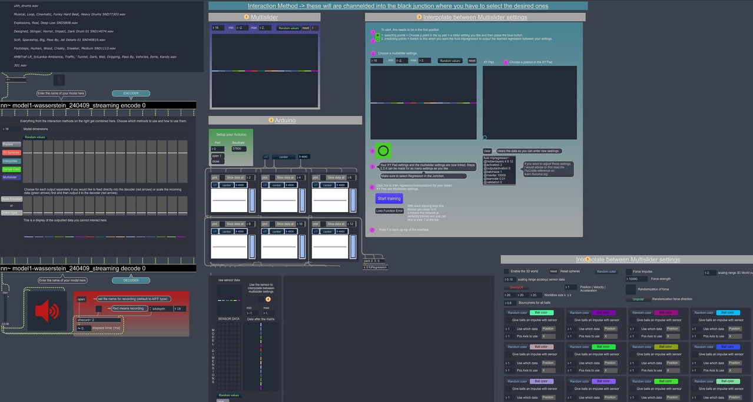The height and width of the screenshot is (402, 753).
Task: Click open button in the recording section
Action: 81,299
